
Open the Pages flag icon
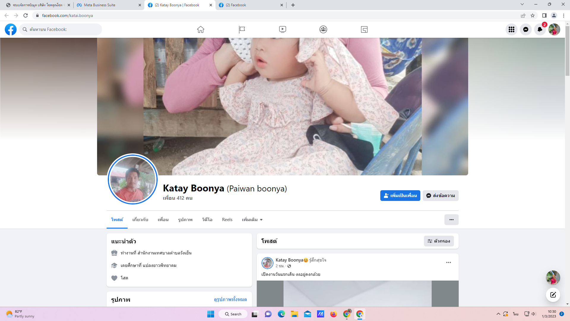[x=242, y=29]
